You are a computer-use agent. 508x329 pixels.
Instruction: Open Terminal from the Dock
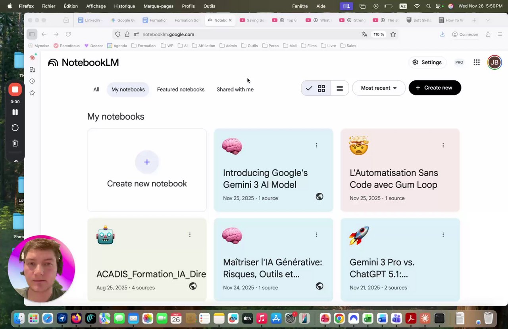coord(439,318)
